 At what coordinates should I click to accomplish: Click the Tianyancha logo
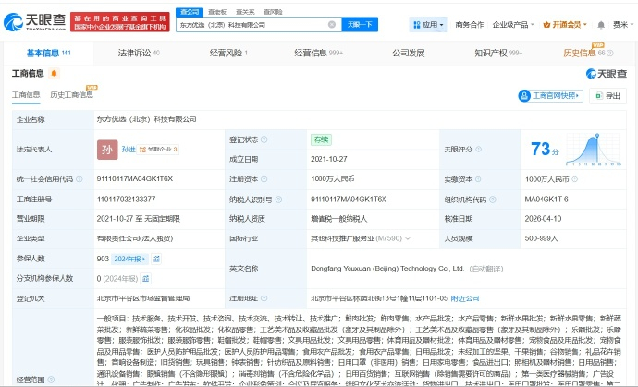pyautogui.click(x=37, y=20)
